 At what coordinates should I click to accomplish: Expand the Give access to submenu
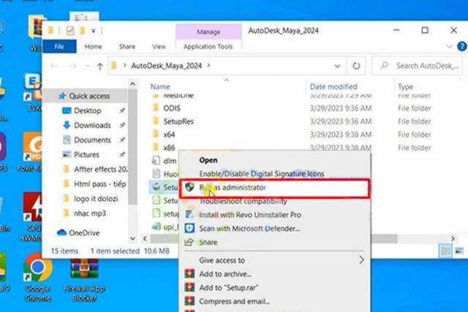[361, 259]
